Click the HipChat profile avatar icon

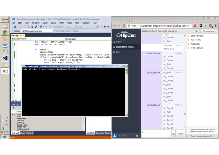coord(115,136)
